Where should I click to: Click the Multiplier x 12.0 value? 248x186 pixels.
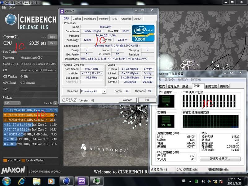(x=91, y=73)
